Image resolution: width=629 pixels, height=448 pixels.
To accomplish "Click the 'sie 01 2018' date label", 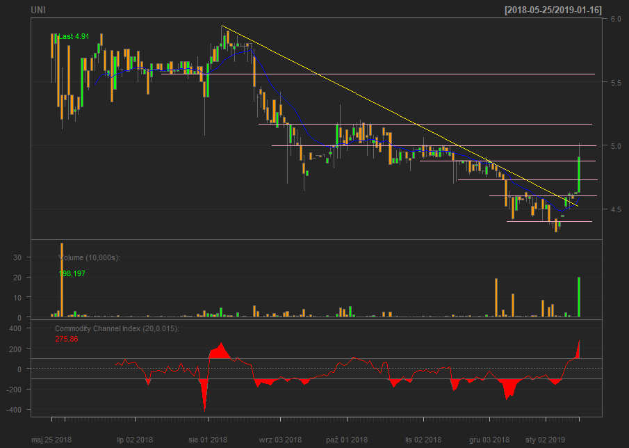I will click(x=208, y=440).
